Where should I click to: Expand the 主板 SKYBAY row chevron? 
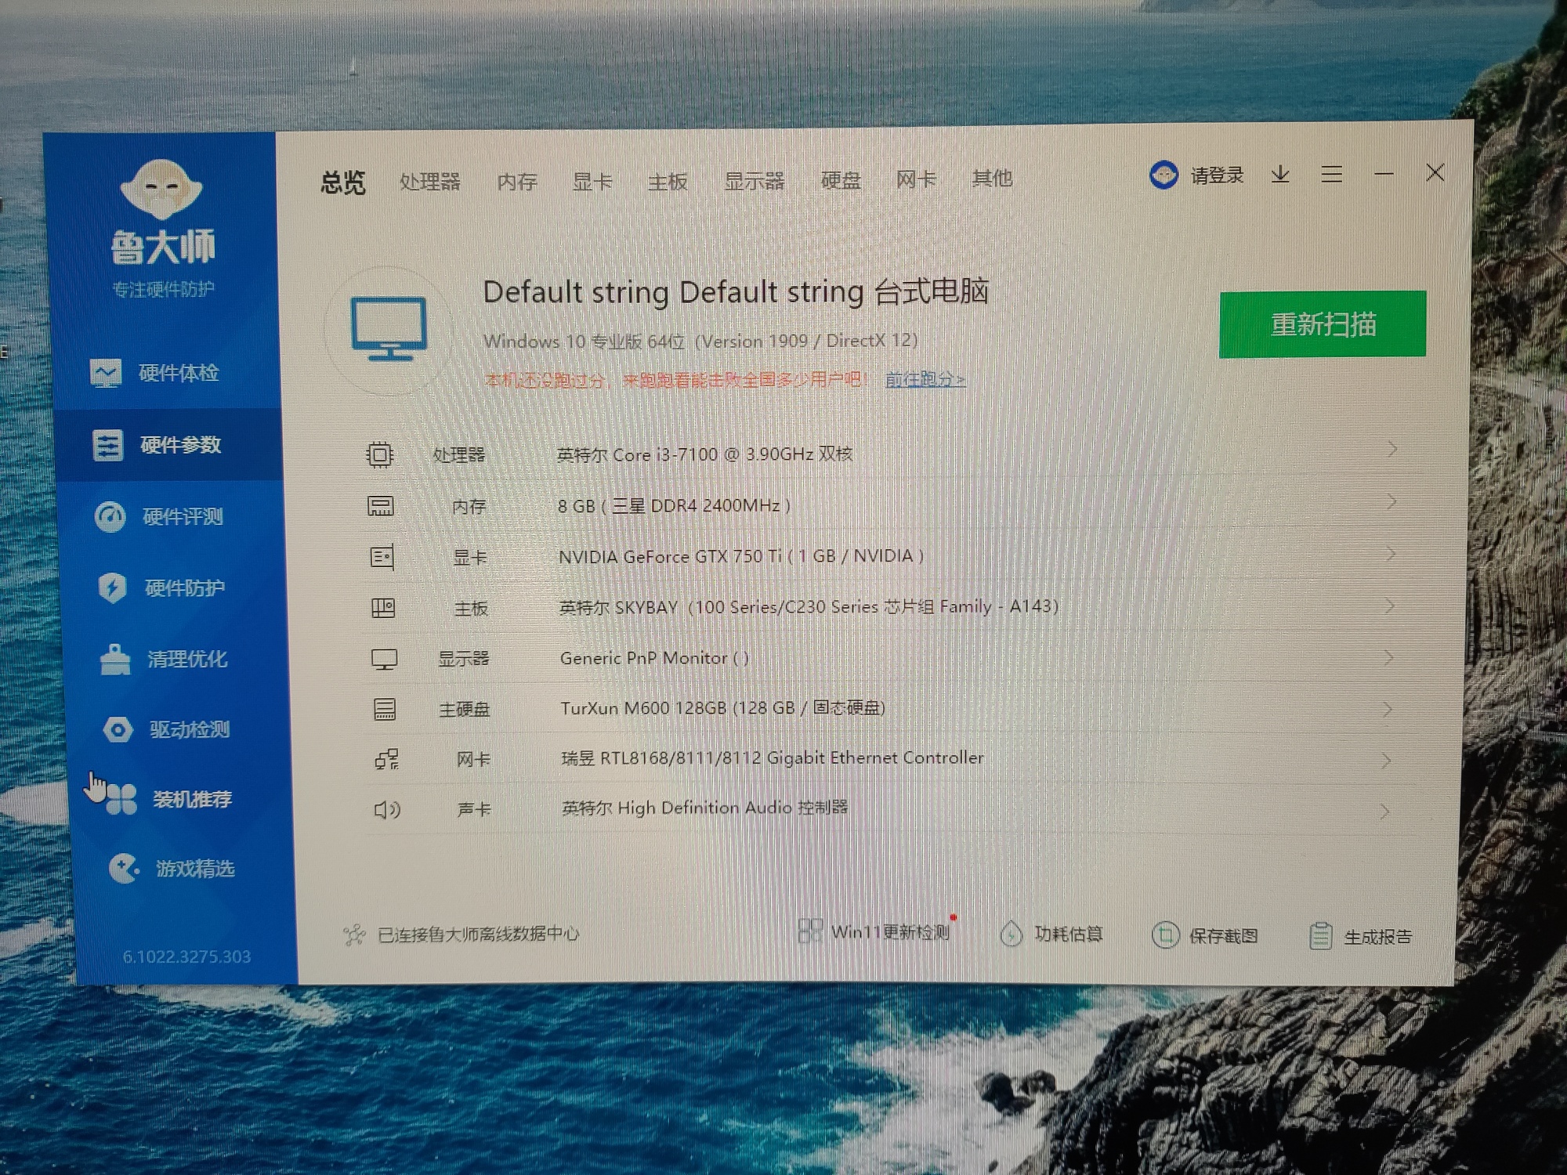(x=1389, y=606)
